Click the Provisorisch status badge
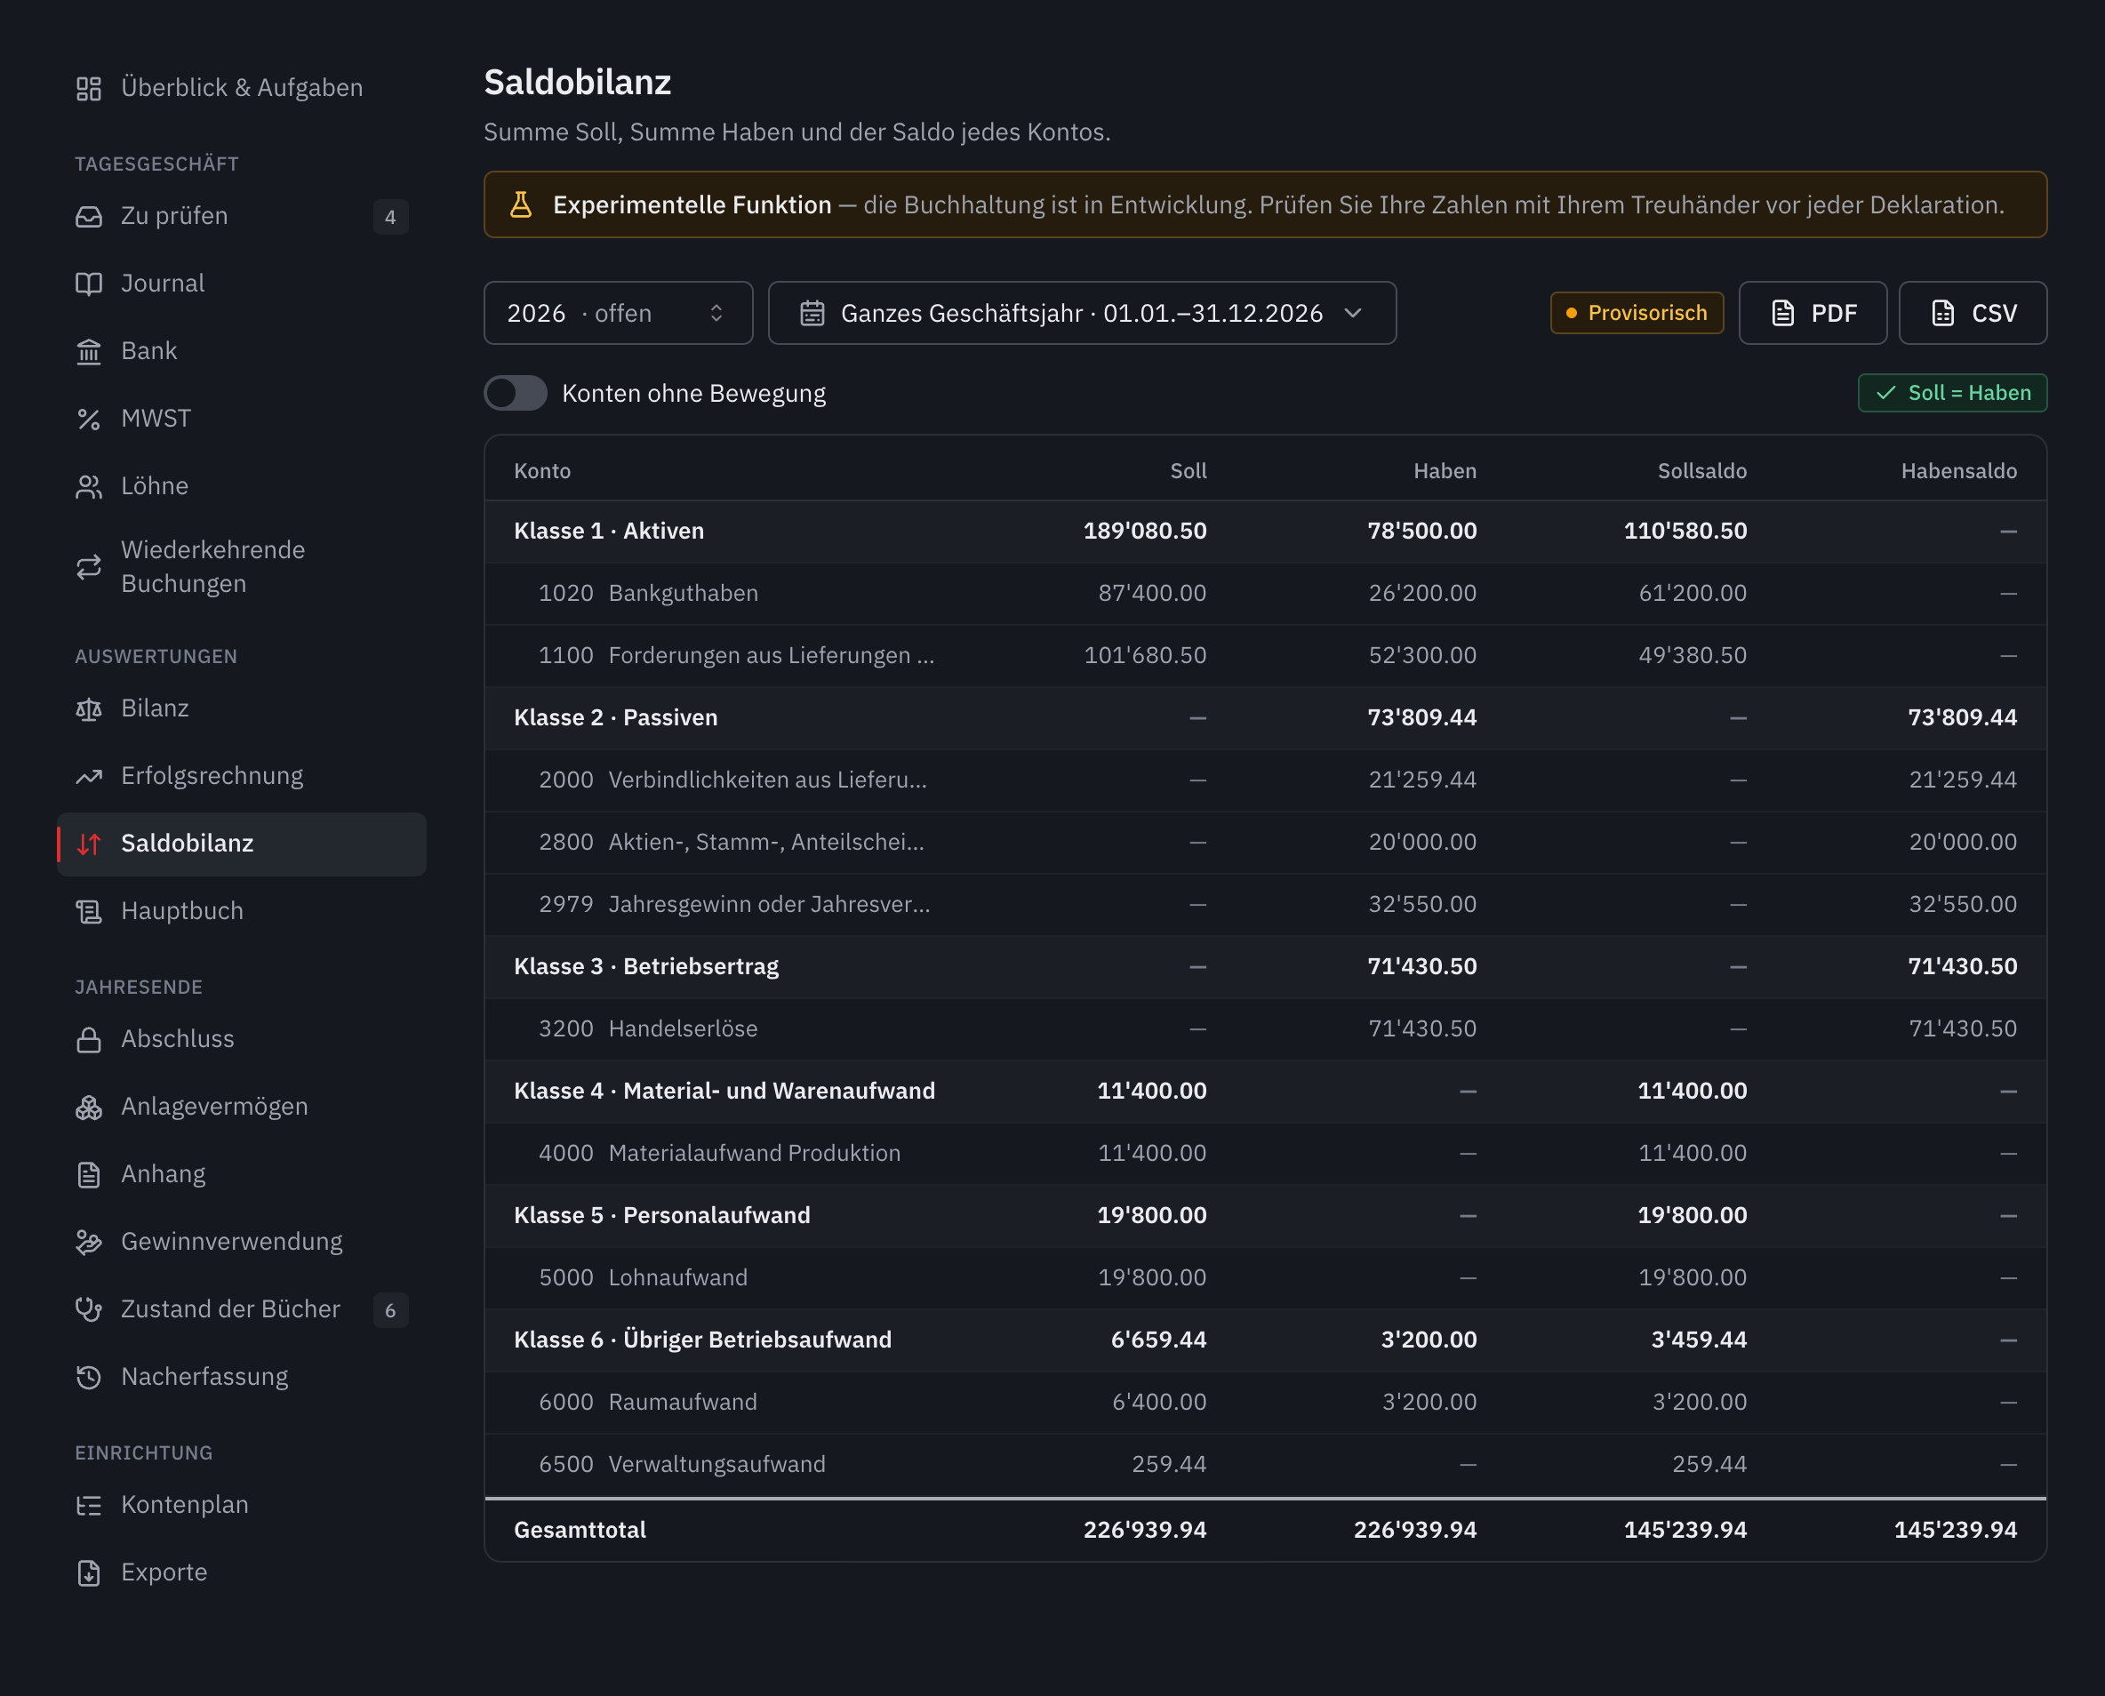The width and height of the screenshot is (2105, 1696). click(1637, 313)
